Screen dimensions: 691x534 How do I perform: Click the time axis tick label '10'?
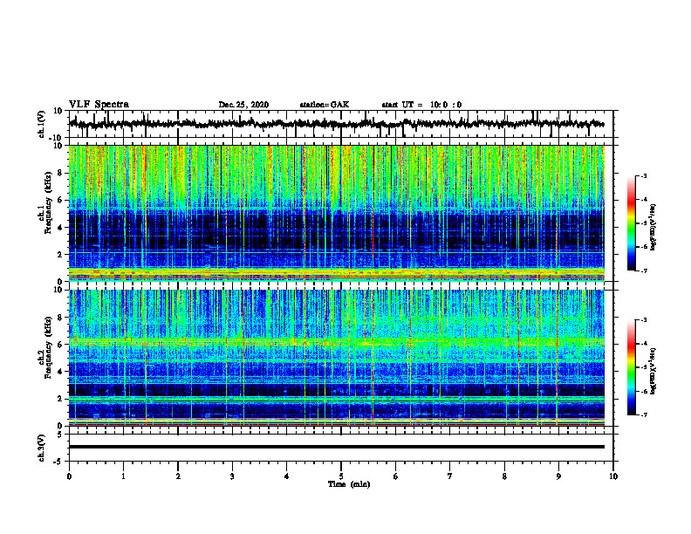point(613,476)
